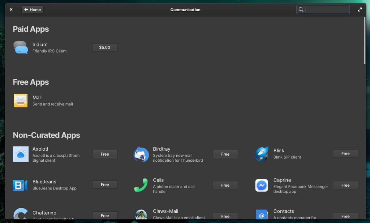Viewport: 370px width, 223px height.
Task: Open the BlueJeans app icon
Action: tap(21, 185)
